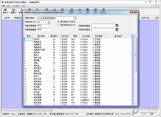Uncheck 是否显示 for 收件区镇 row
The width and height of the screenshot is (161, 117).
click(x=54, y=100)
